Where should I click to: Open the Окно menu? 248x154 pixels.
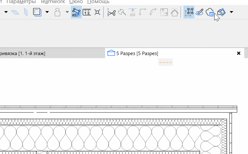[x=76, y=2]
